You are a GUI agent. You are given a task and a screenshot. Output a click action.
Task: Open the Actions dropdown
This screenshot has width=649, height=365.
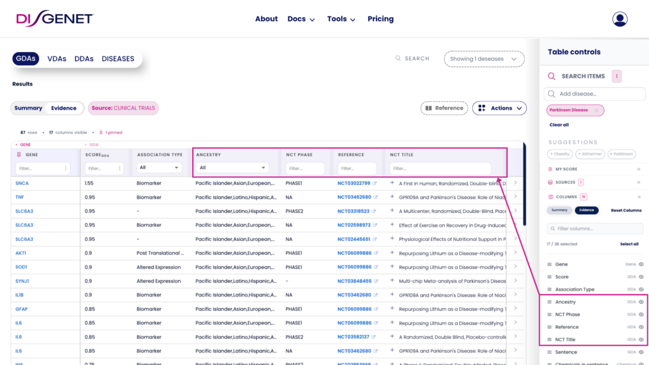point(499,108)
